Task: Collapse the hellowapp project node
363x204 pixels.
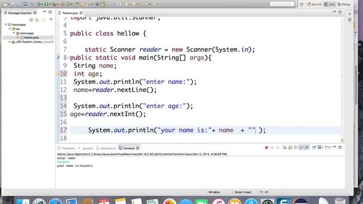Action: pyautogui.click(x=6, y=24)
